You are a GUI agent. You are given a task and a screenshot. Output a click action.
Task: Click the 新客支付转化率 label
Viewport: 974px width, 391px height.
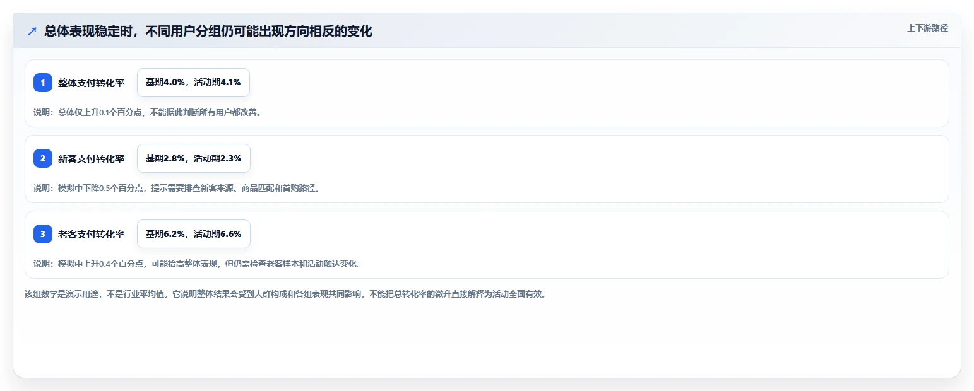(x=91, y=158)
